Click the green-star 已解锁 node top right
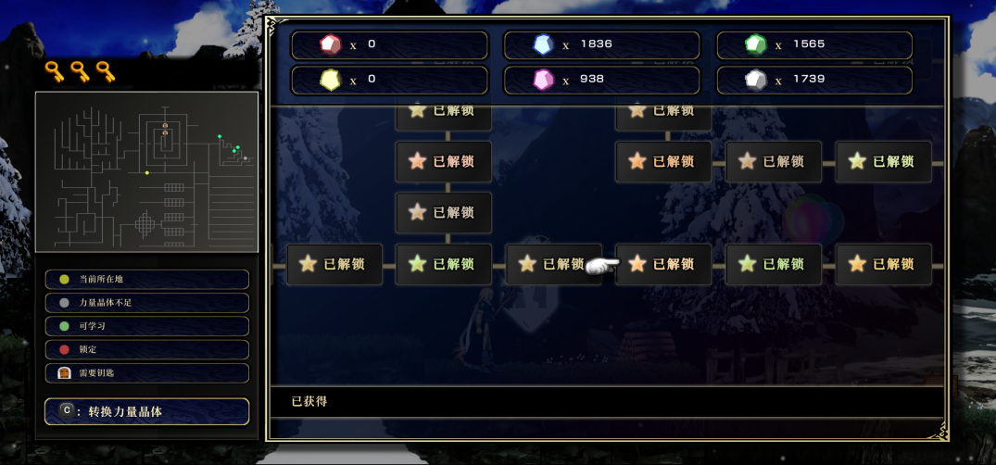Screen dimensions: 996x465 tap(883, 161)
